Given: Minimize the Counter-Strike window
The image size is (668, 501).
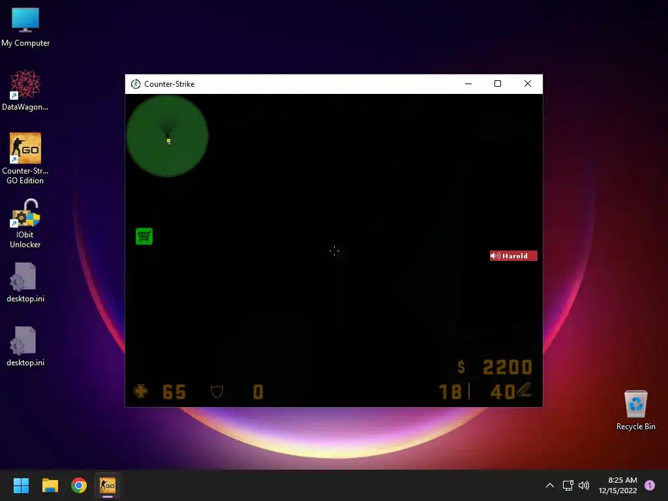Looking at the screenshot, I should [468, 84].
